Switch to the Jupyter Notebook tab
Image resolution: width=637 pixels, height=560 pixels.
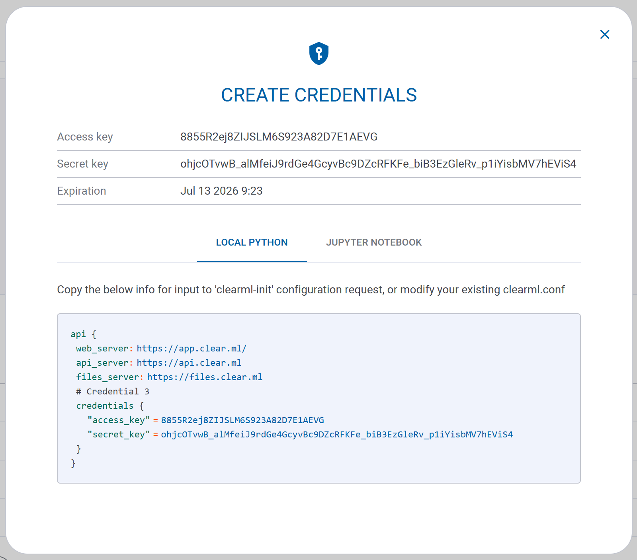[374, 242]
